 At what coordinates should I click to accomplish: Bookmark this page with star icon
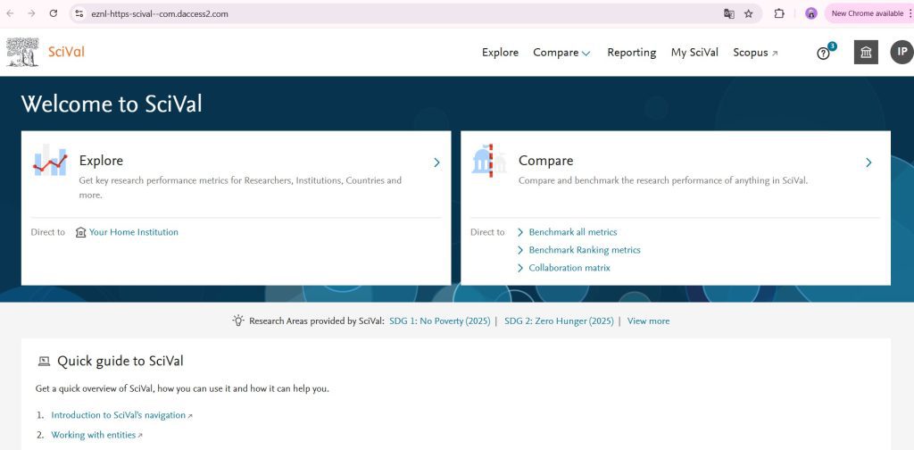click(x=749, y=13)
